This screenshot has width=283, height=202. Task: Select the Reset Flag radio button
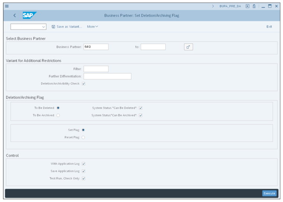pyautogui.click(x=83, y=137)
